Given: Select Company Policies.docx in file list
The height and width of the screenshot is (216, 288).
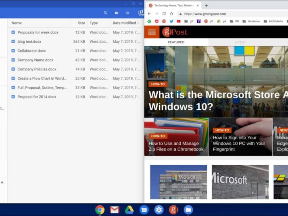Looking at the screenshot, I should point(37,69).
